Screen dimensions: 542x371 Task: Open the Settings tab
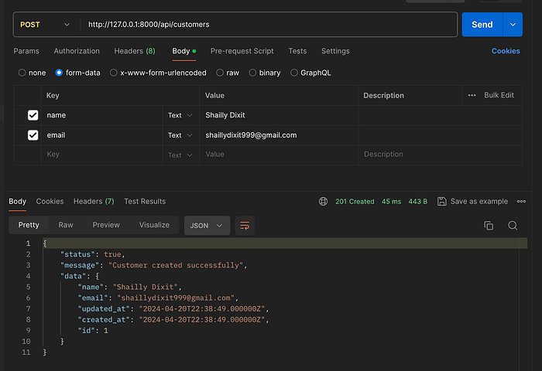tap(335, 51)
